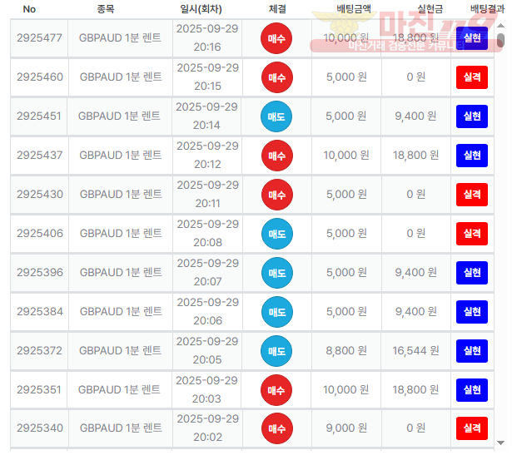Click the 매수 badge for bet 2925460
This screenshot has width=512, height=465.
click(x=277, y=77)
